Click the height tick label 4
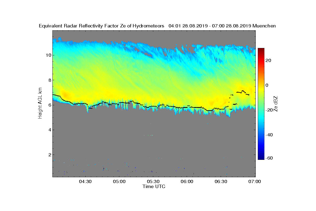This screenshot has height=211, width=316. 49,130
